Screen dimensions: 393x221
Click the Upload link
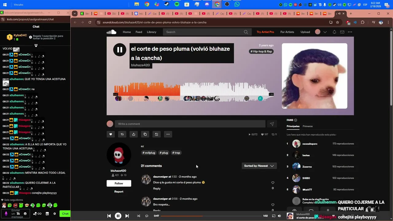(x=305, y=32)
